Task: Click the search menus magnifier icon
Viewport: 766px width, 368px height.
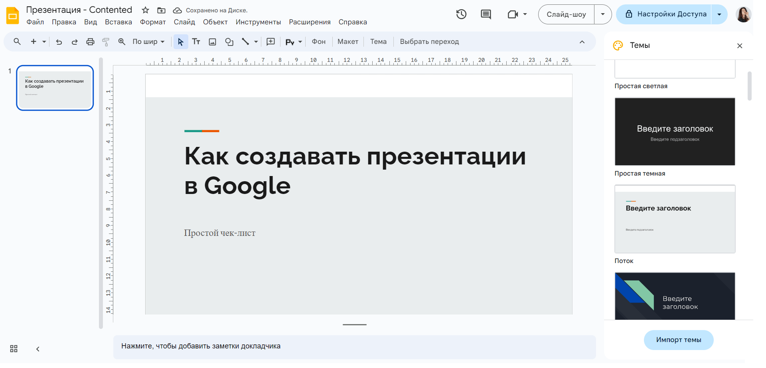Action: pyautogui.click(x=17, y=42)
